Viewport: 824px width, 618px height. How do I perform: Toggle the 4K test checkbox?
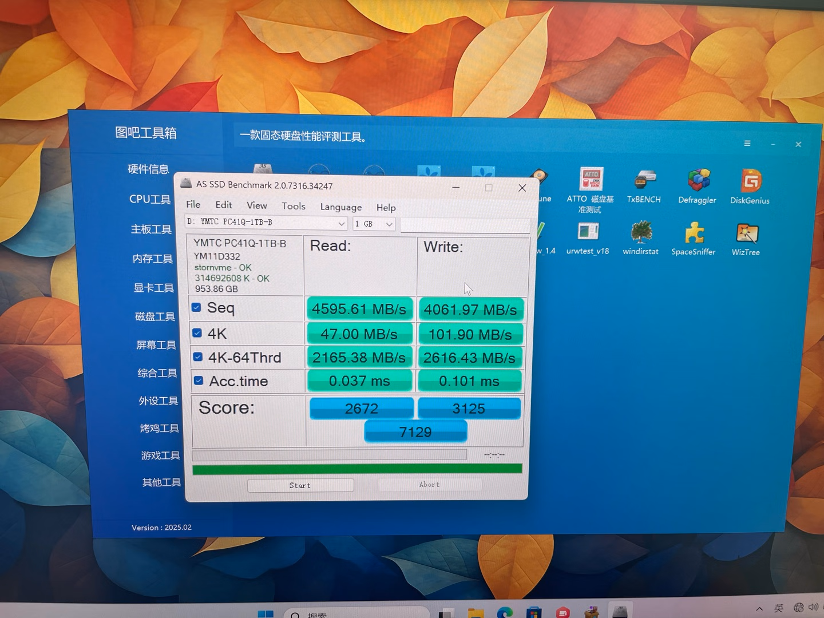point(197,333)
